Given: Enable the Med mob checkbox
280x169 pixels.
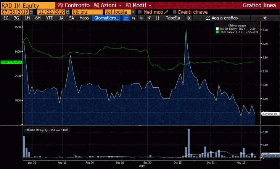Looking at the screenshot, I should (x=140, y=12).
